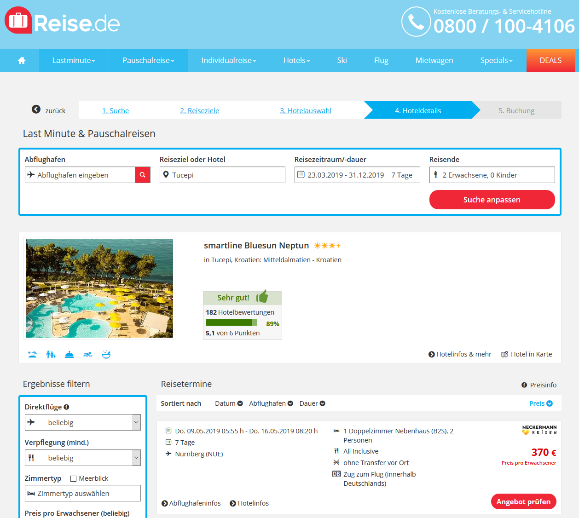The height and width of the screenshot is (518, 579).
Task: Click the person icon in Reisende field
Action: (435, 175)
